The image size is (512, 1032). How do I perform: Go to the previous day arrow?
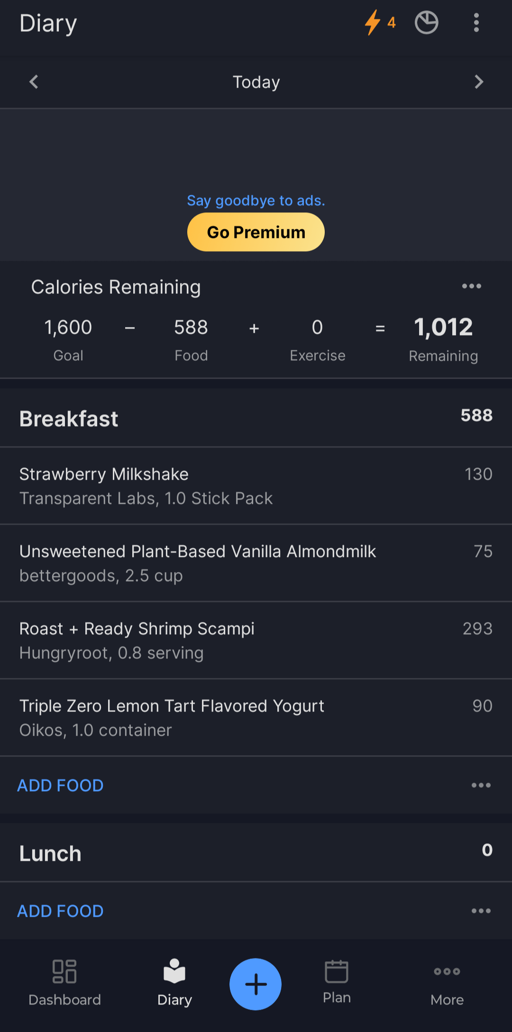pos(34,82)
